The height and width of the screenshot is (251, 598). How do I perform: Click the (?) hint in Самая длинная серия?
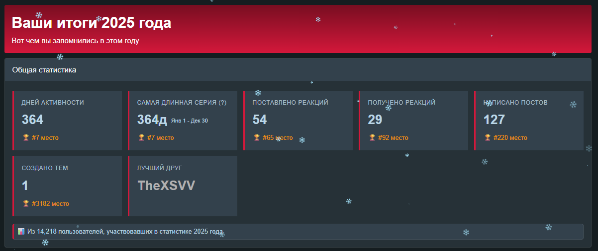point(222,103)
